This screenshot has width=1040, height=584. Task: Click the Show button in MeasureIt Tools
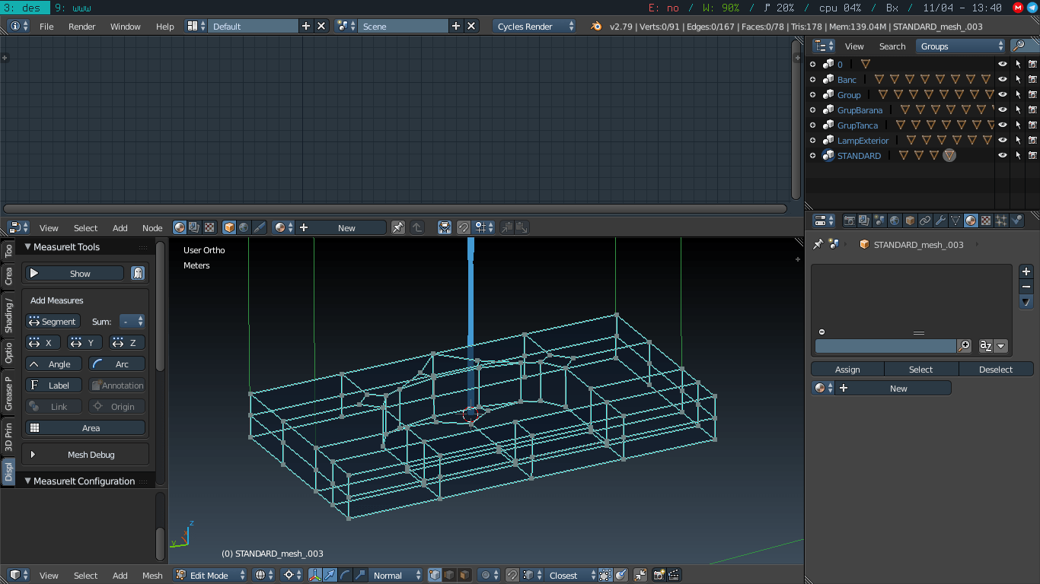[73, 273]
